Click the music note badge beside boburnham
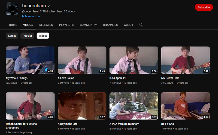This screenshot has width=218, height=135. [x=49, y=6]
